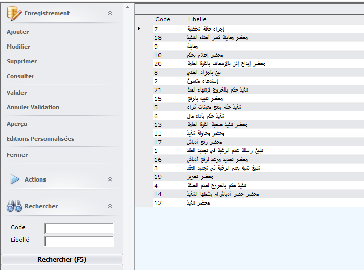The height and width of the screenshot is (270, 364).
Task: Collapse the Actions panel chevron
Action: pos(110,179)
